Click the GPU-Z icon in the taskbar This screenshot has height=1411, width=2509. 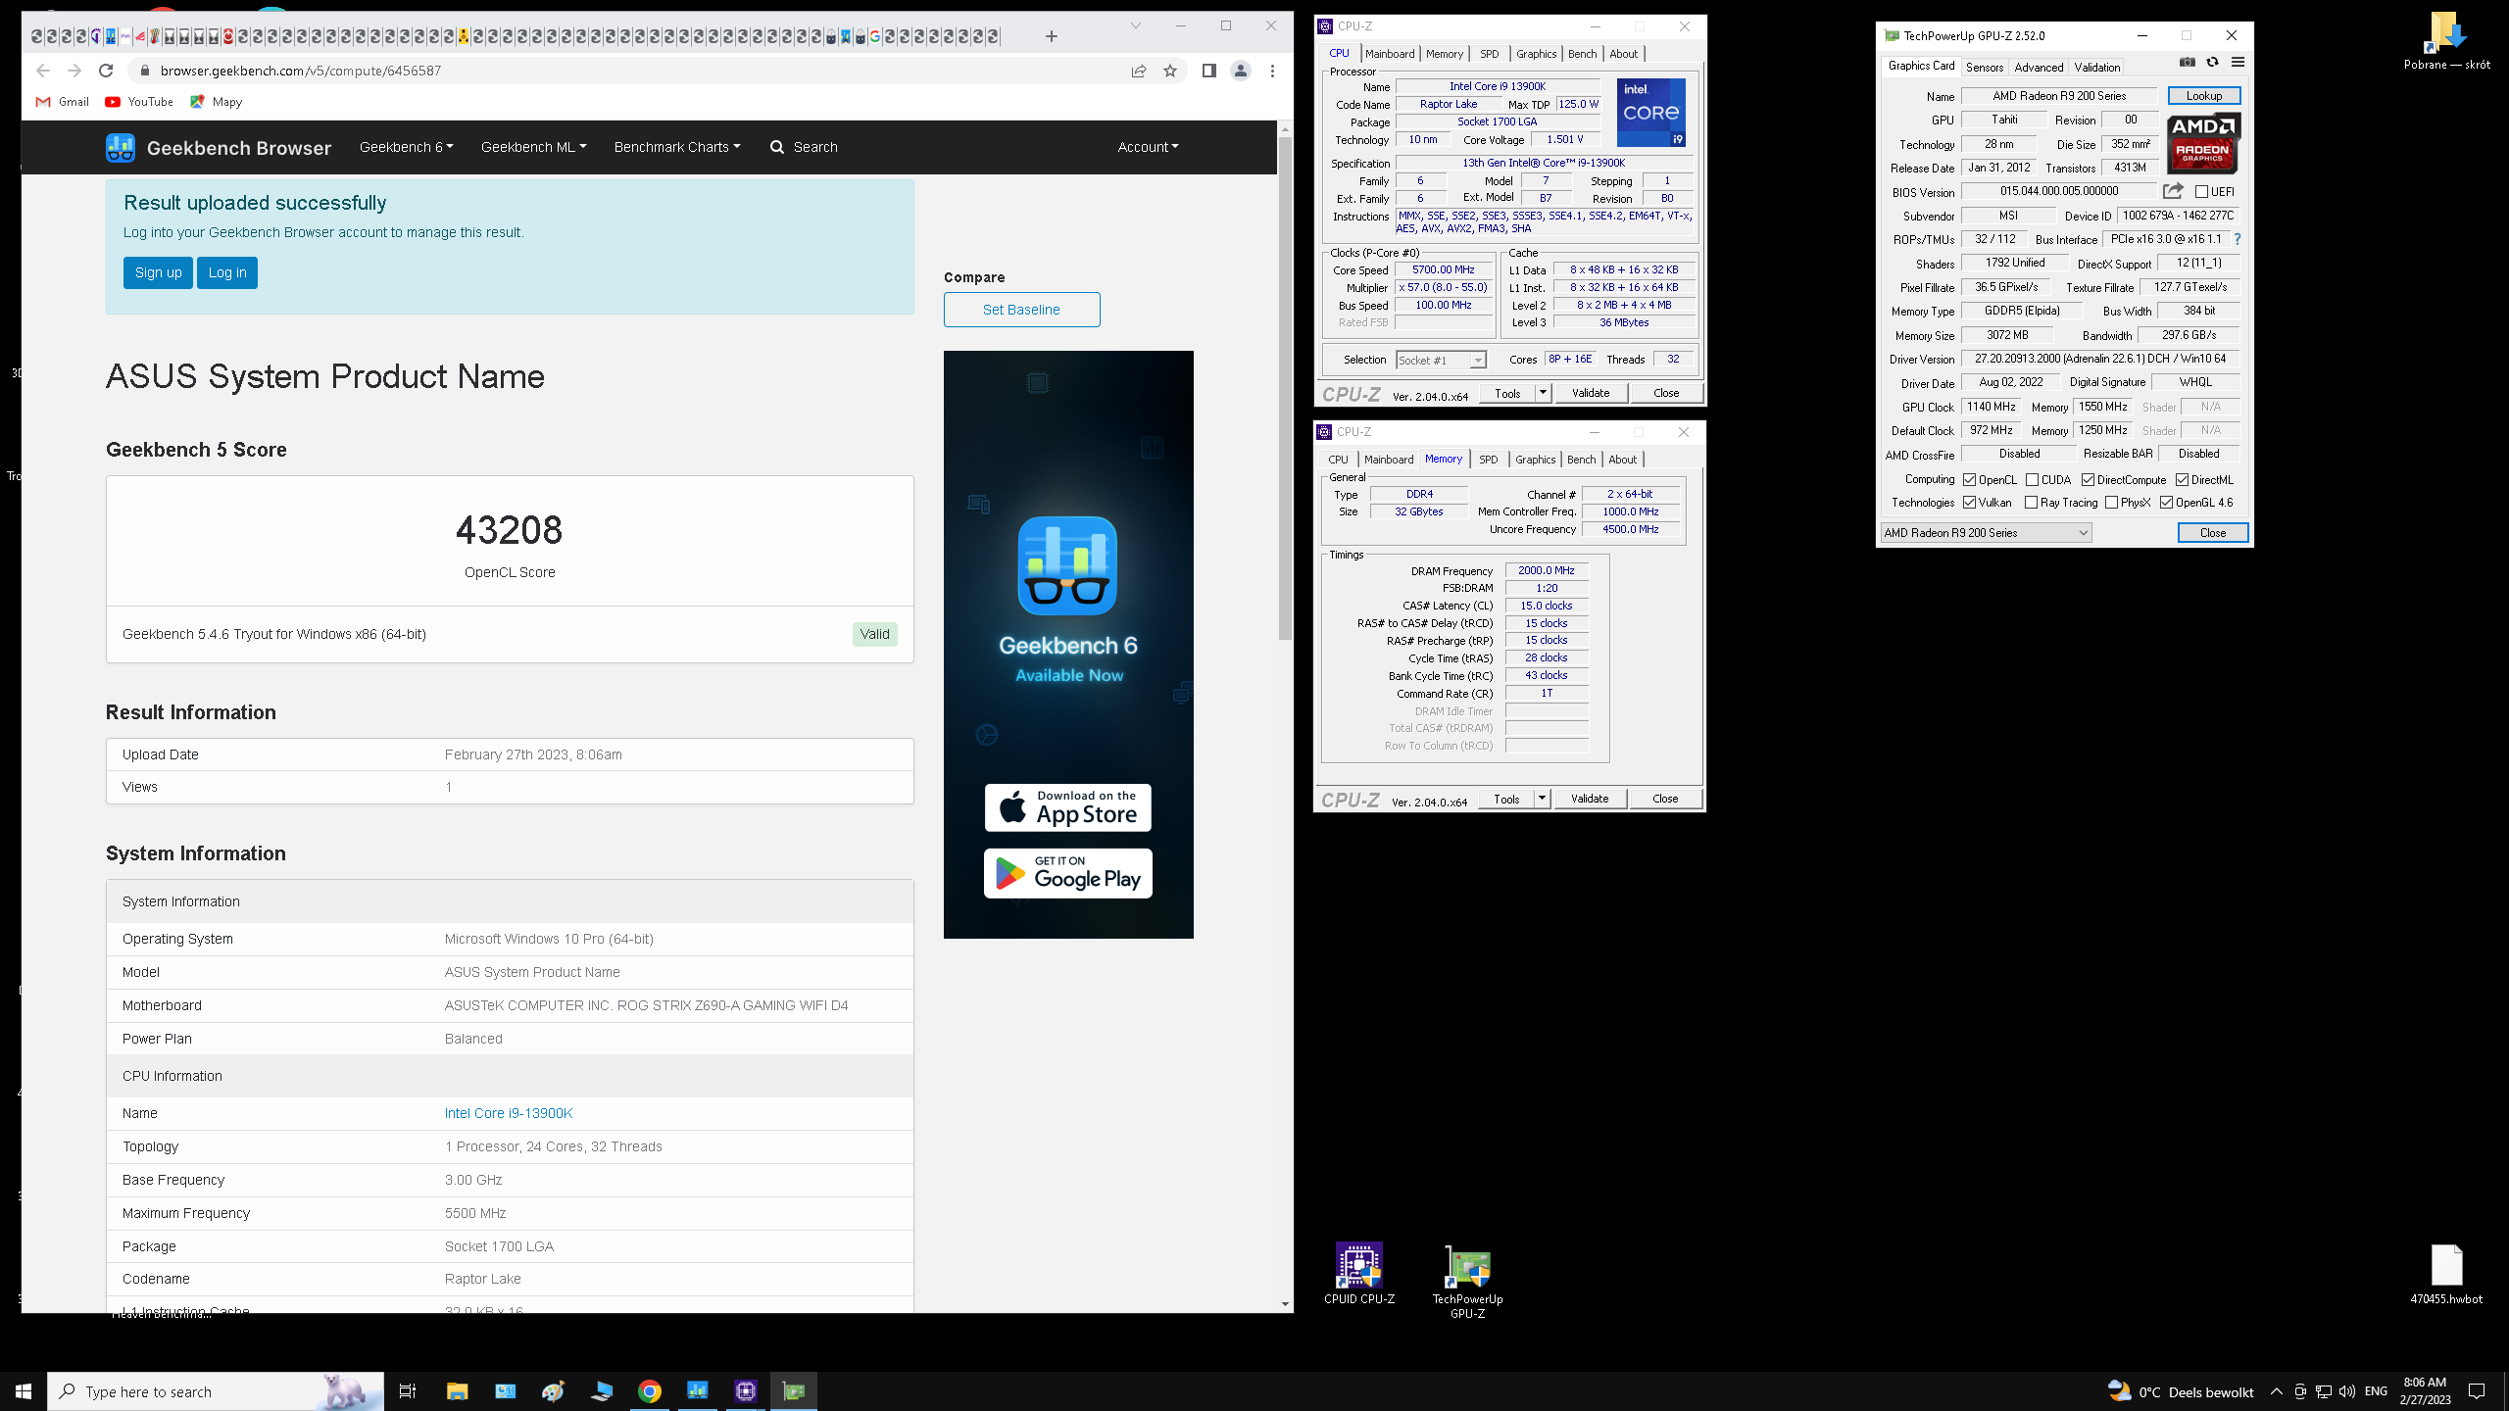point(794,1391)
